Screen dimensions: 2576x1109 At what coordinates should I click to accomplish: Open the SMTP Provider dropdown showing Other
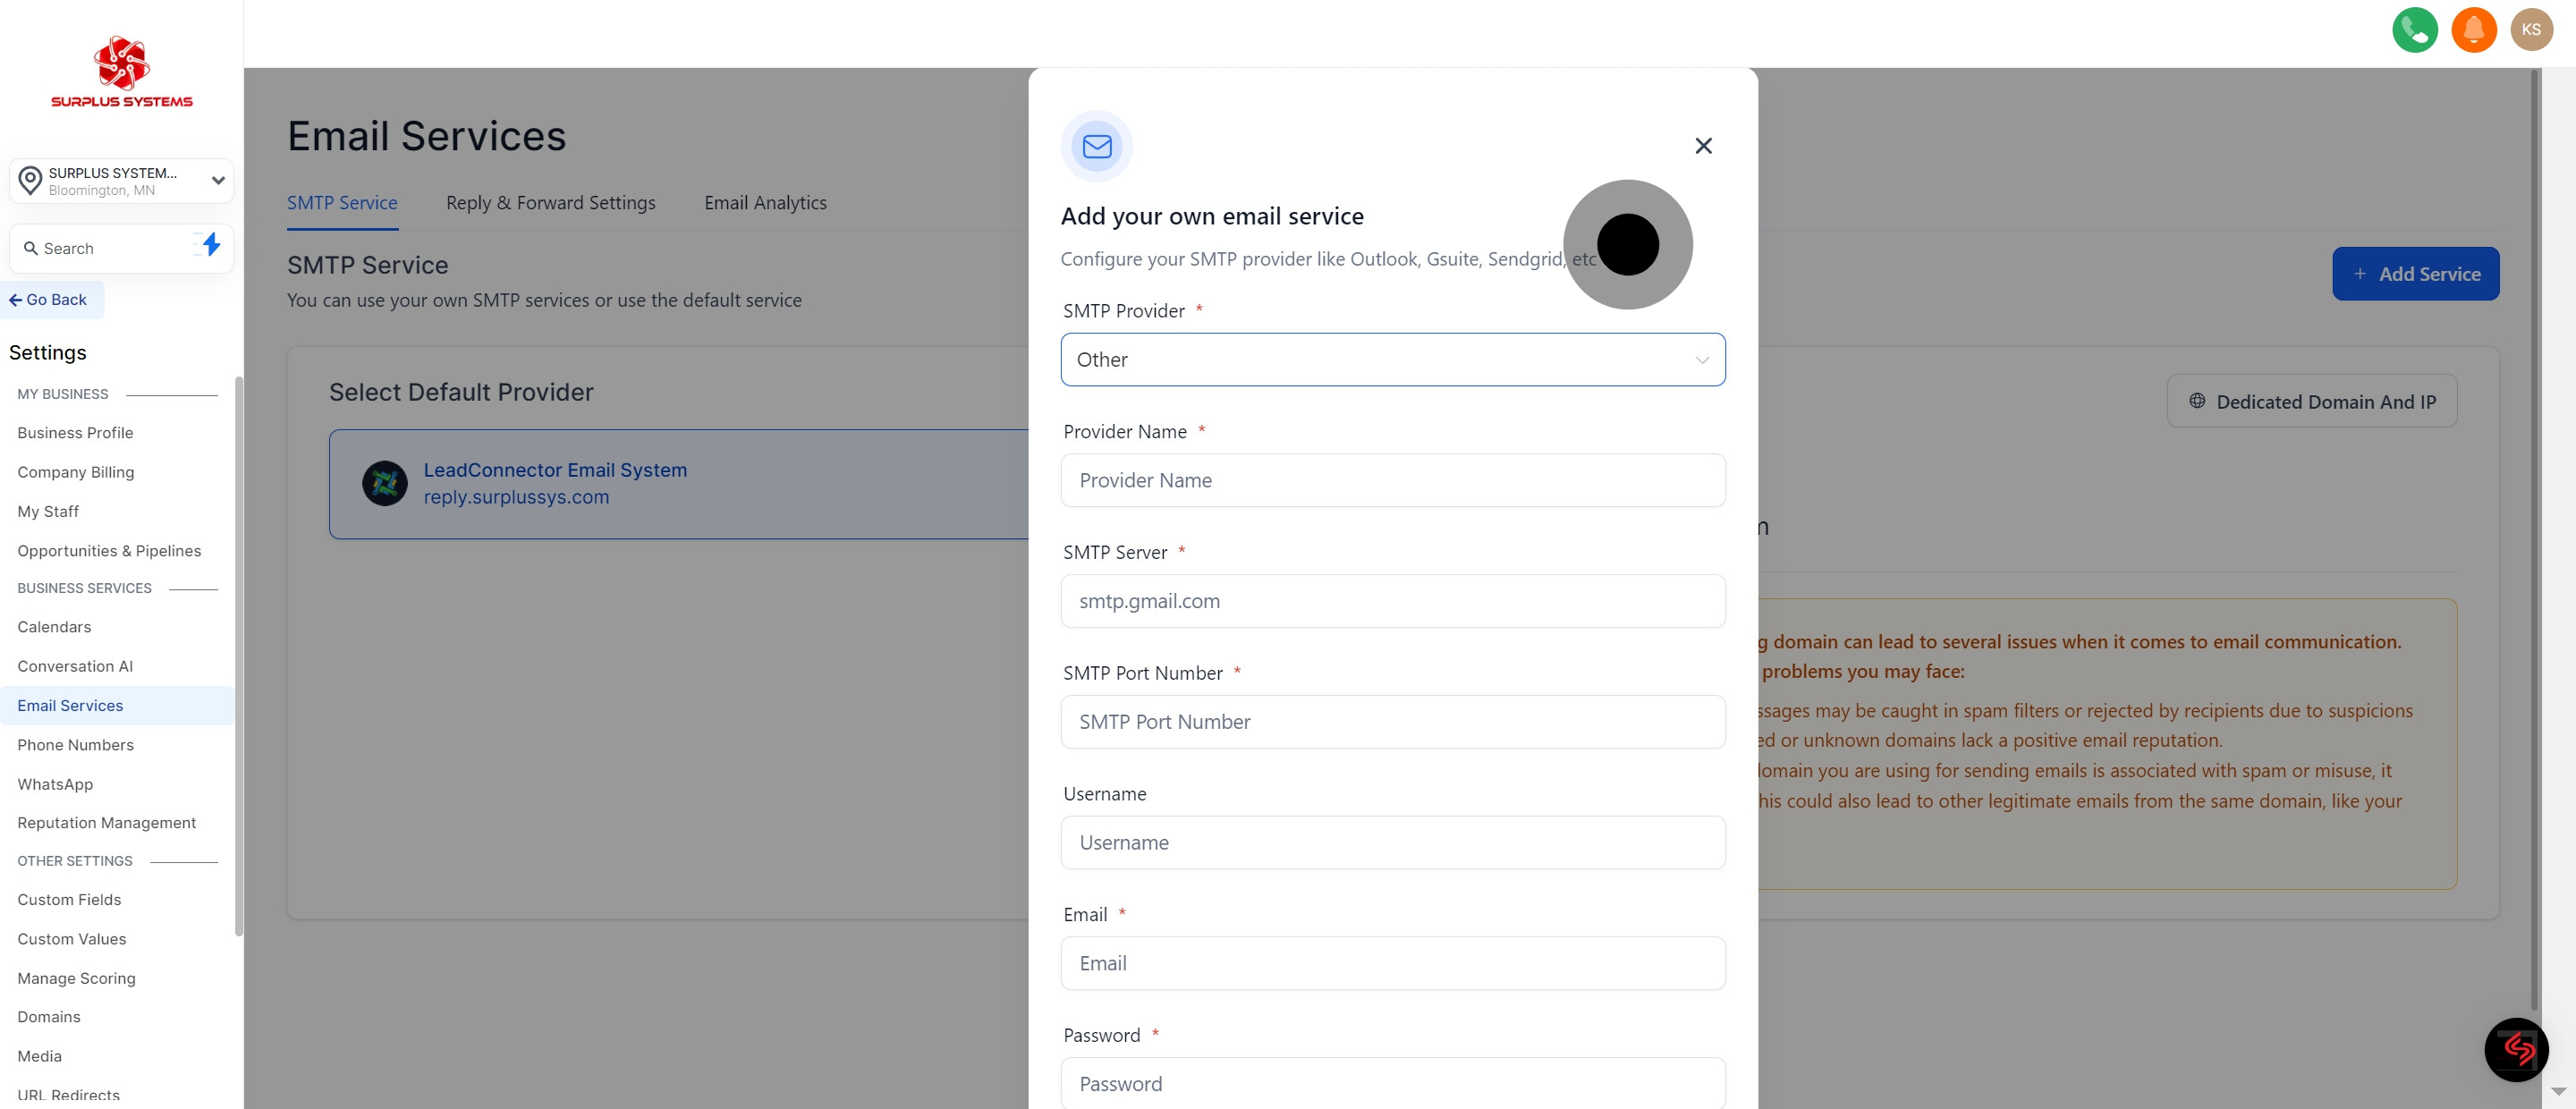(x=1392, y=359)
